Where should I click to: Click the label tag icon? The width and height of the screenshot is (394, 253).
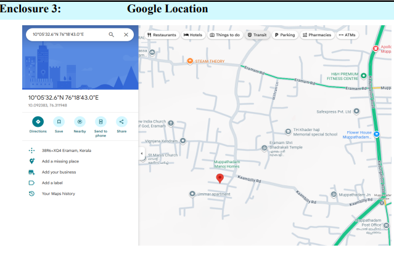tap(31, 183)
